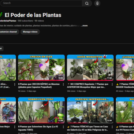Screen dimensions: 134x134
Task: Click the 90 videos count
Action: (x=39, y=21)
